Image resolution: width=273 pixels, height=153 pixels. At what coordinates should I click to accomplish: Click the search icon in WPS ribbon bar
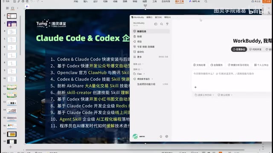[x=206, y=1]
